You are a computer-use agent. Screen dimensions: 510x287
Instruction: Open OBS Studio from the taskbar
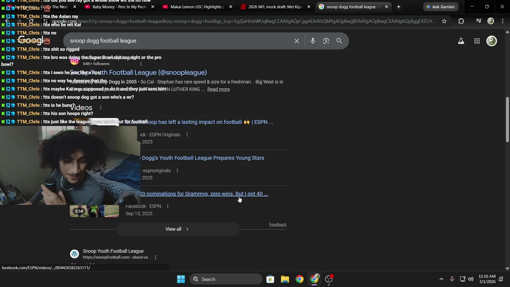pyautogui.click(x=329, y=279)
